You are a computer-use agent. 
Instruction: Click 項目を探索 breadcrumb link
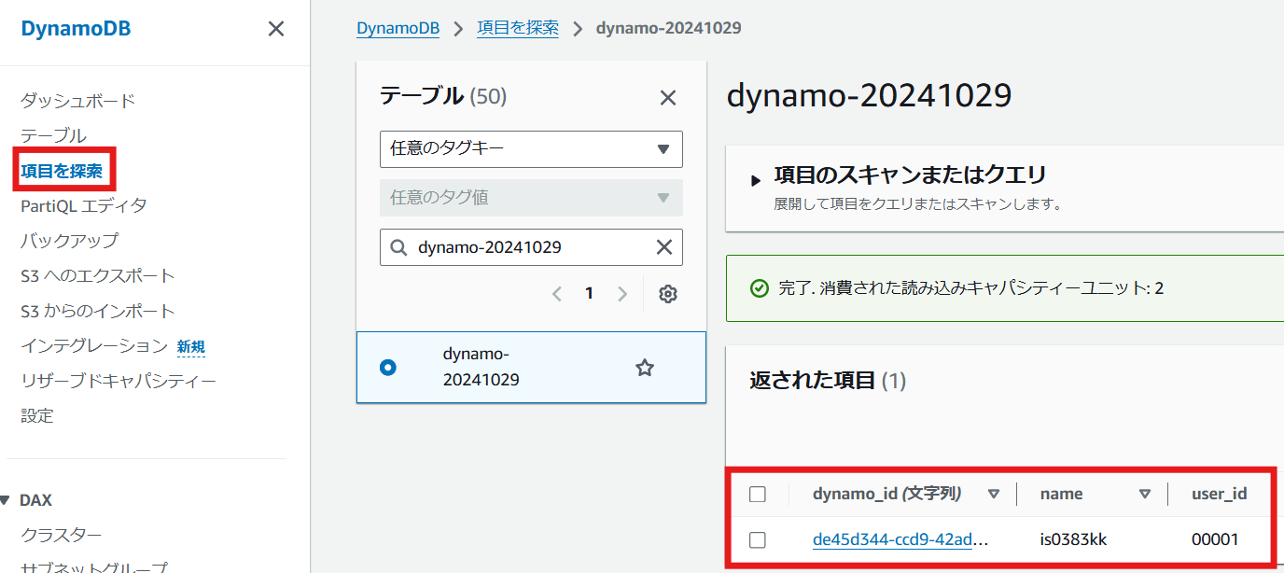coord(518,28)
